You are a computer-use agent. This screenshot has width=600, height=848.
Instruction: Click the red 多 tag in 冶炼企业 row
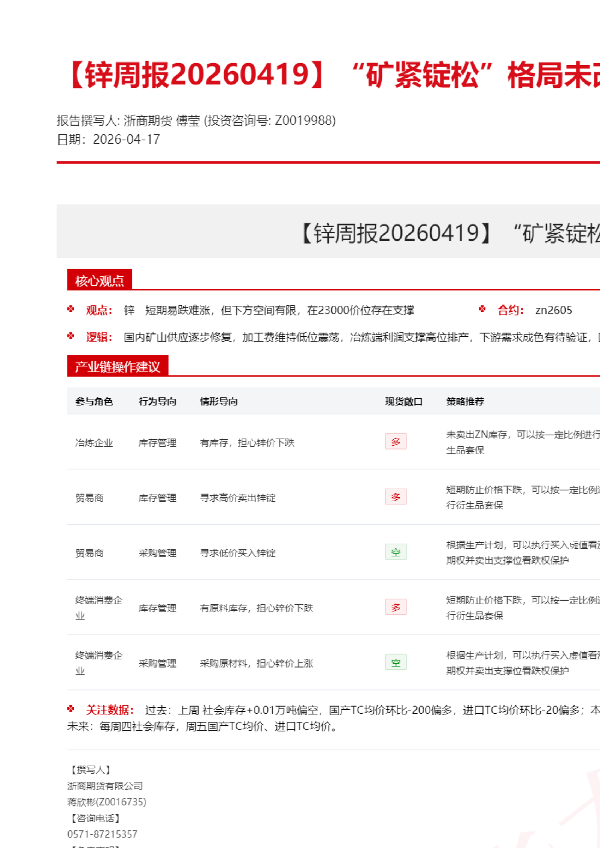[395, 442]
